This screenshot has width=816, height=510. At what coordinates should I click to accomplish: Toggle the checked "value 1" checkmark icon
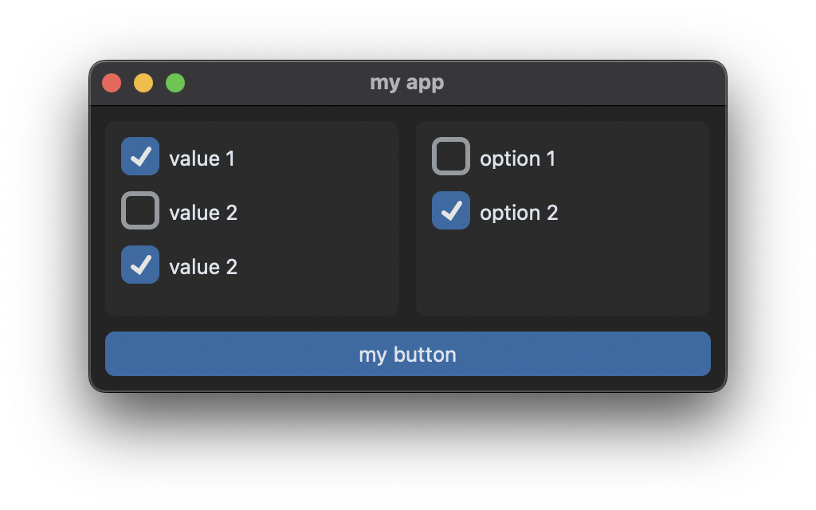pos(140,157)
